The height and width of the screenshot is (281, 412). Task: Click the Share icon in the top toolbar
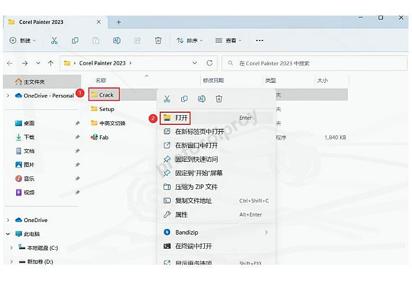pos(137,40)
